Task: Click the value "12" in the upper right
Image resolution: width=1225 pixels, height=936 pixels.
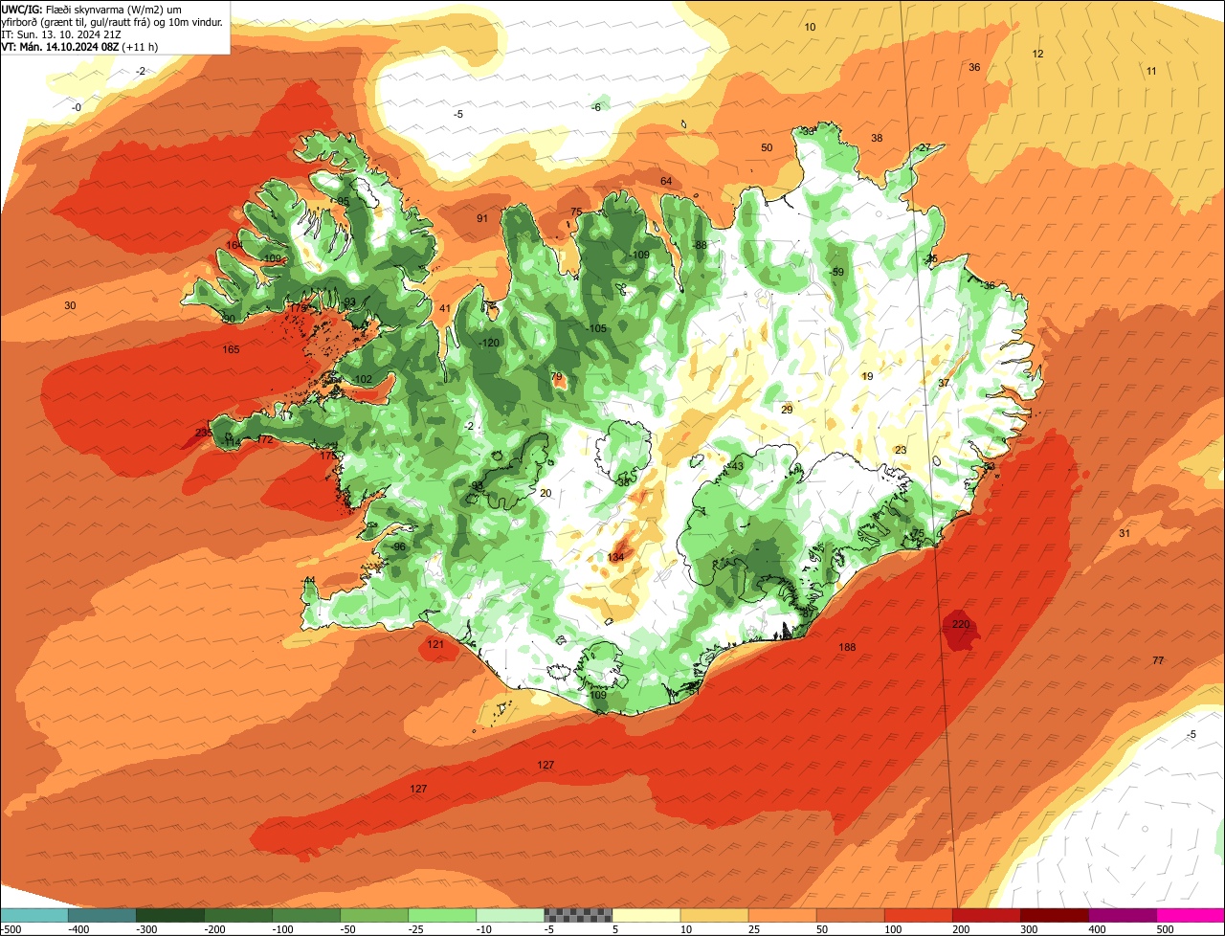Action: [x=1037, y=54]
